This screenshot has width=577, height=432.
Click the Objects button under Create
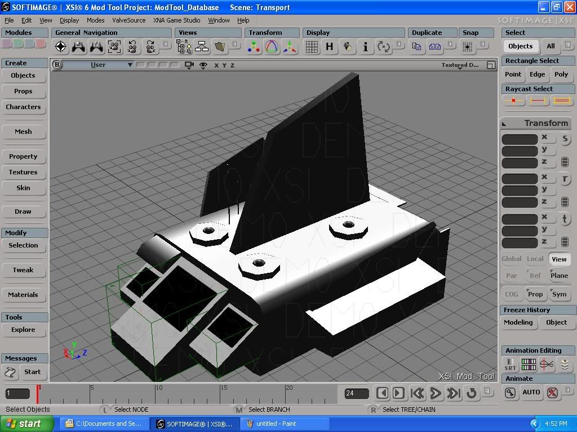23,75
